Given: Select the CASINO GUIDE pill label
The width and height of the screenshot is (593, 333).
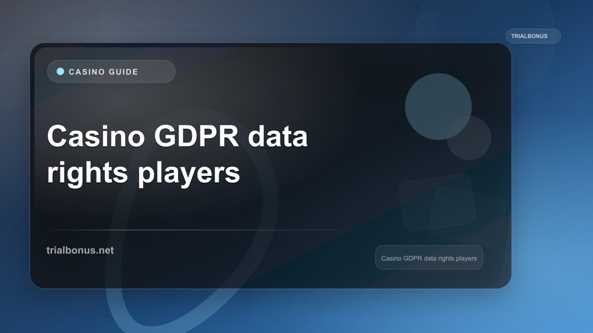Looking at the screenshot, I should [x=111, y=72].
